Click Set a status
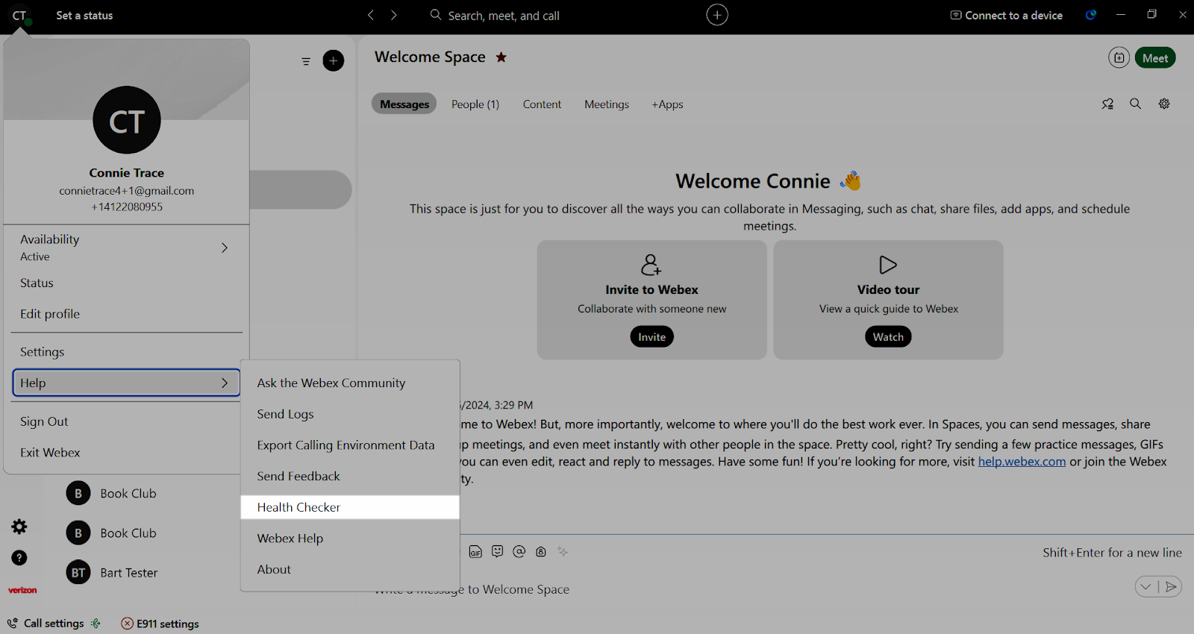The width and height of the screenshot is (1194, 634). [84, 16]
